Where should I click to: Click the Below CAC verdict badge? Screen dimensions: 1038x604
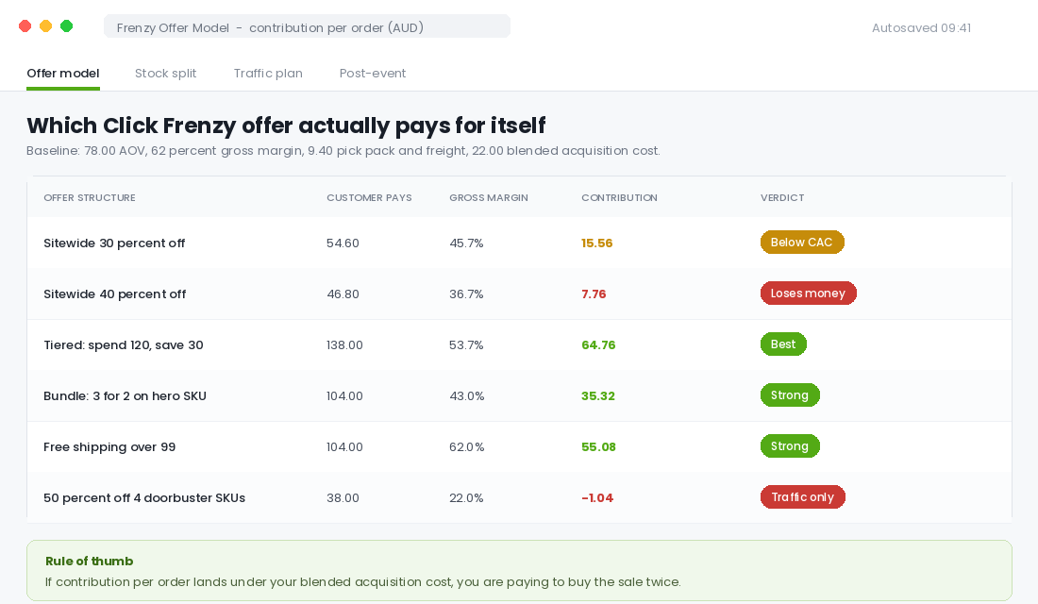pyautogui.click(x=802, y=243)
